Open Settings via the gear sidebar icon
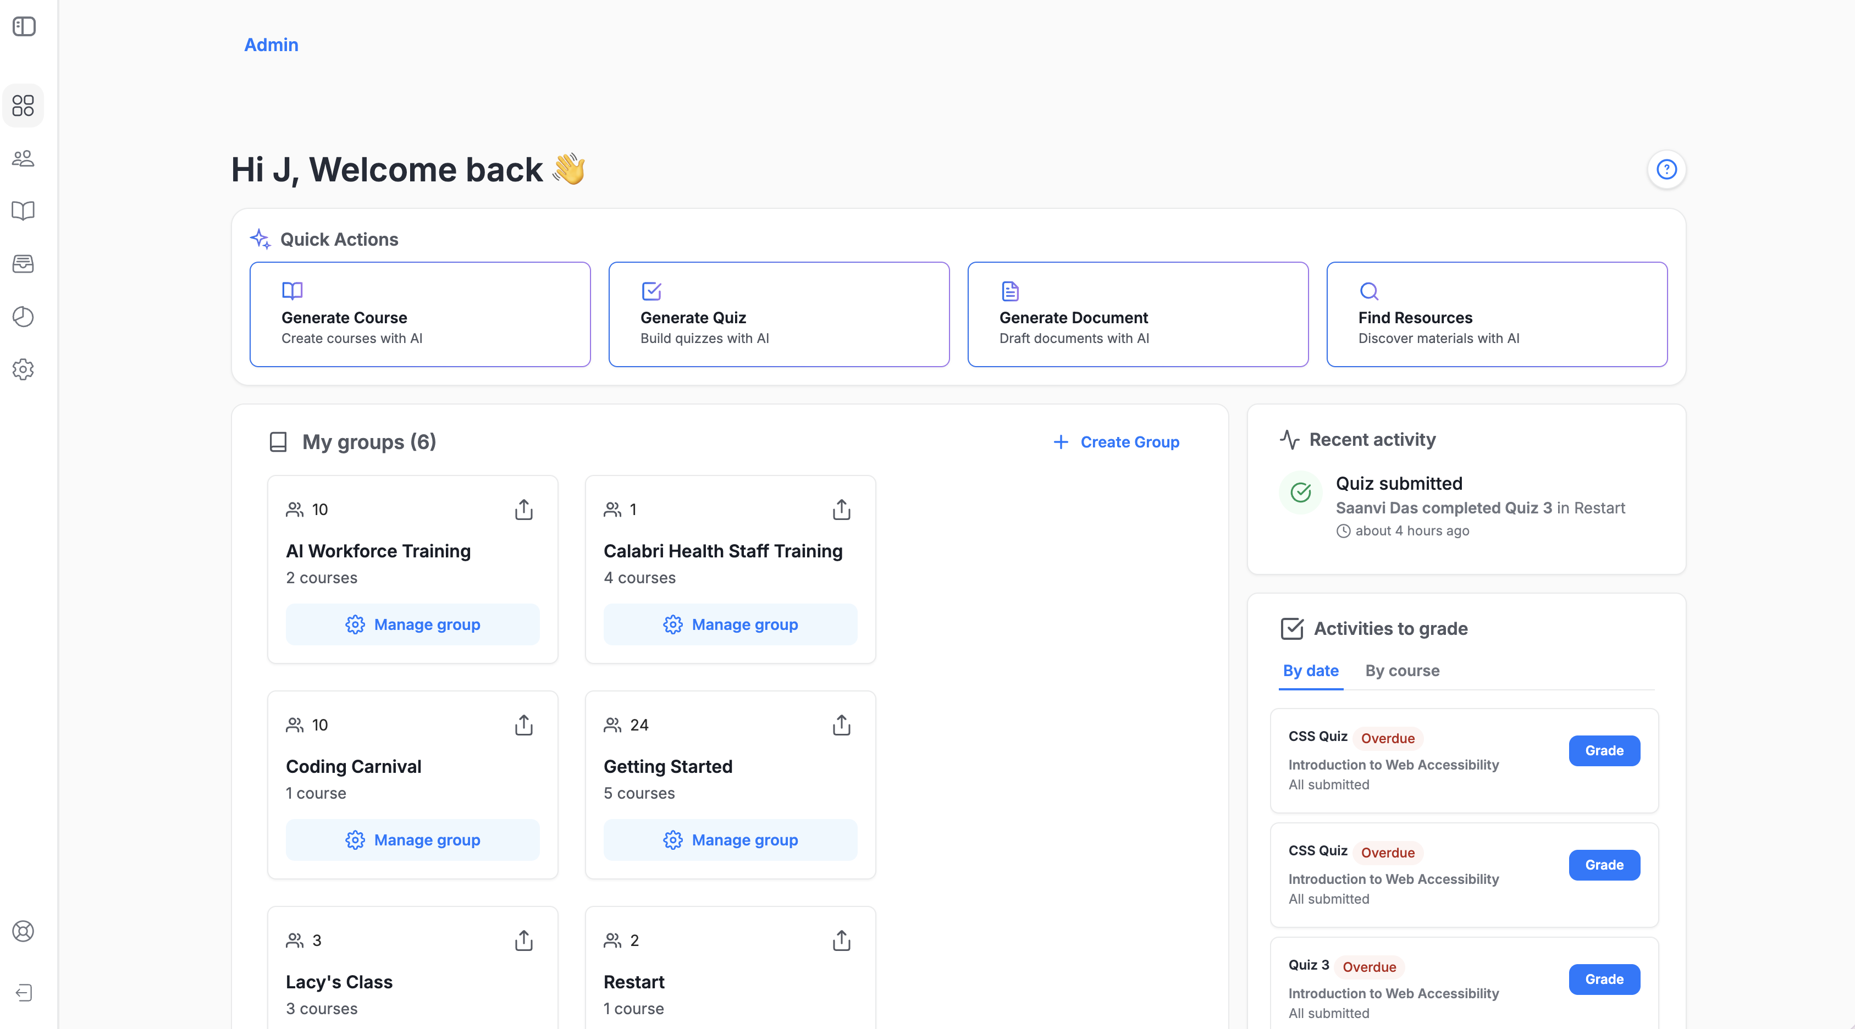The image size is (1855, 1029). [23, 369]
